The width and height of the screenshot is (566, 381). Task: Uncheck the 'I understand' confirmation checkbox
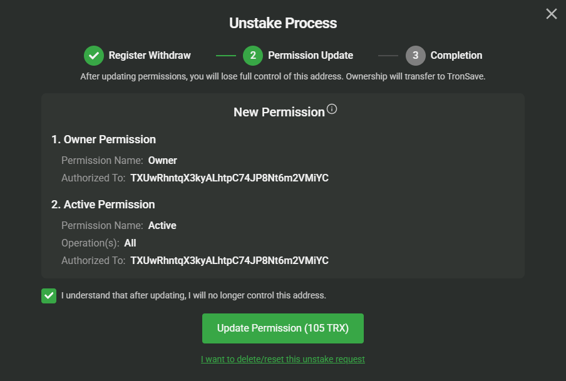pos(49,296)
